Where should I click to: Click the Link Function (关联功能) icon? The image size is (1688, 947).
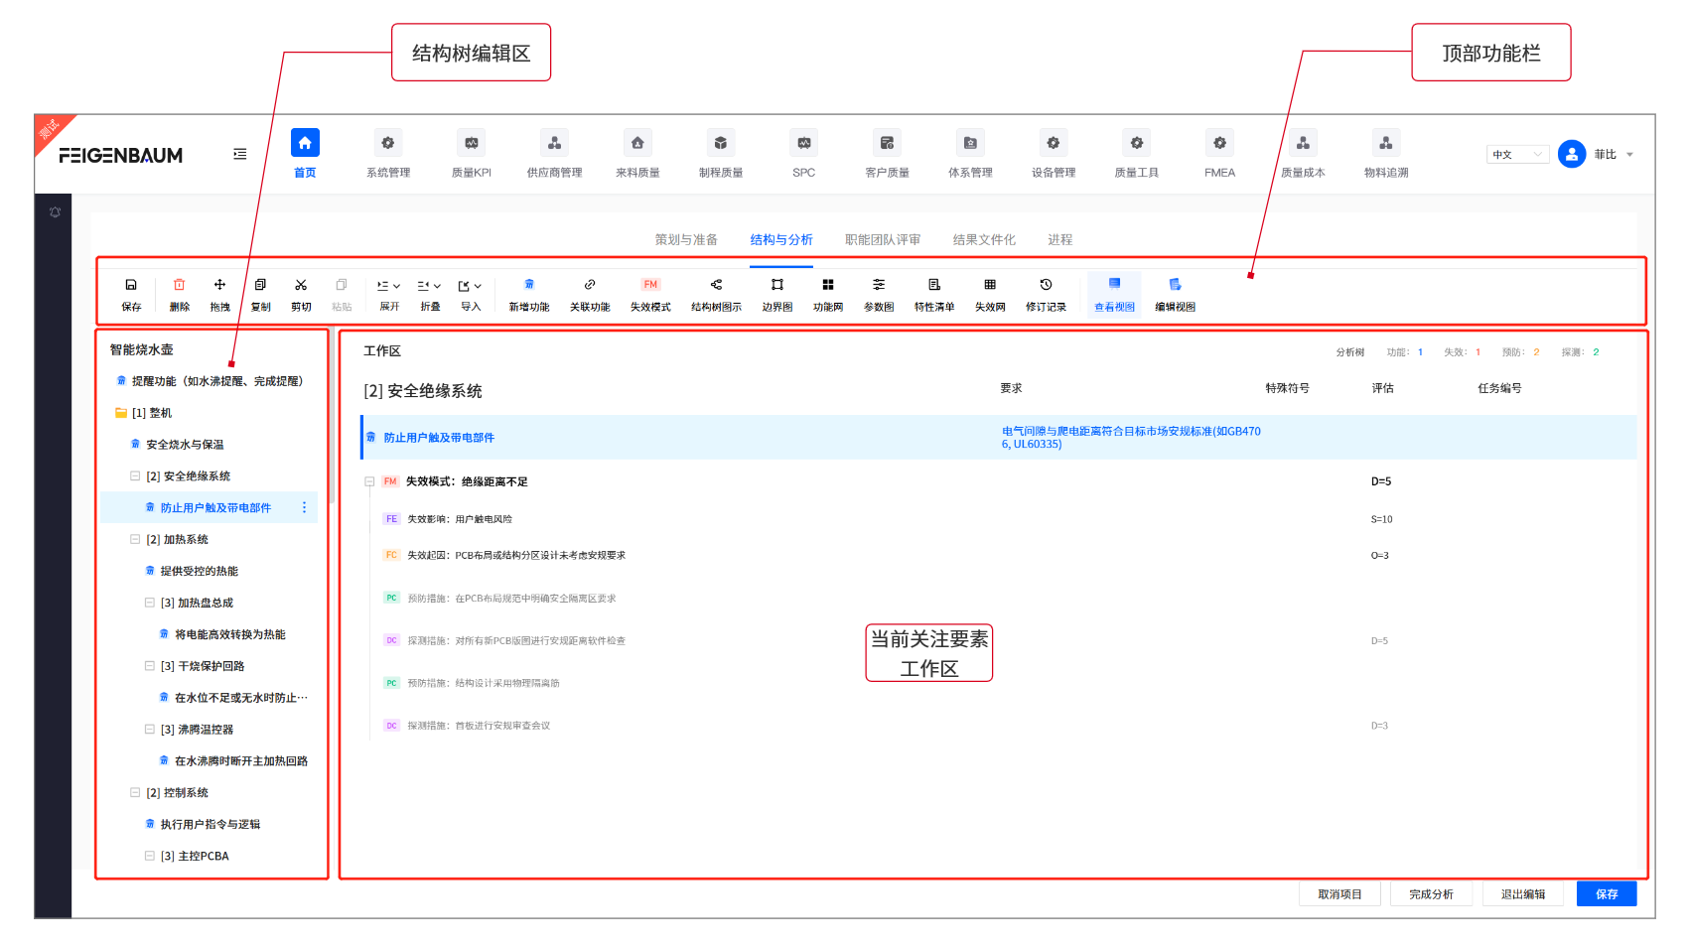coord(590,286)
